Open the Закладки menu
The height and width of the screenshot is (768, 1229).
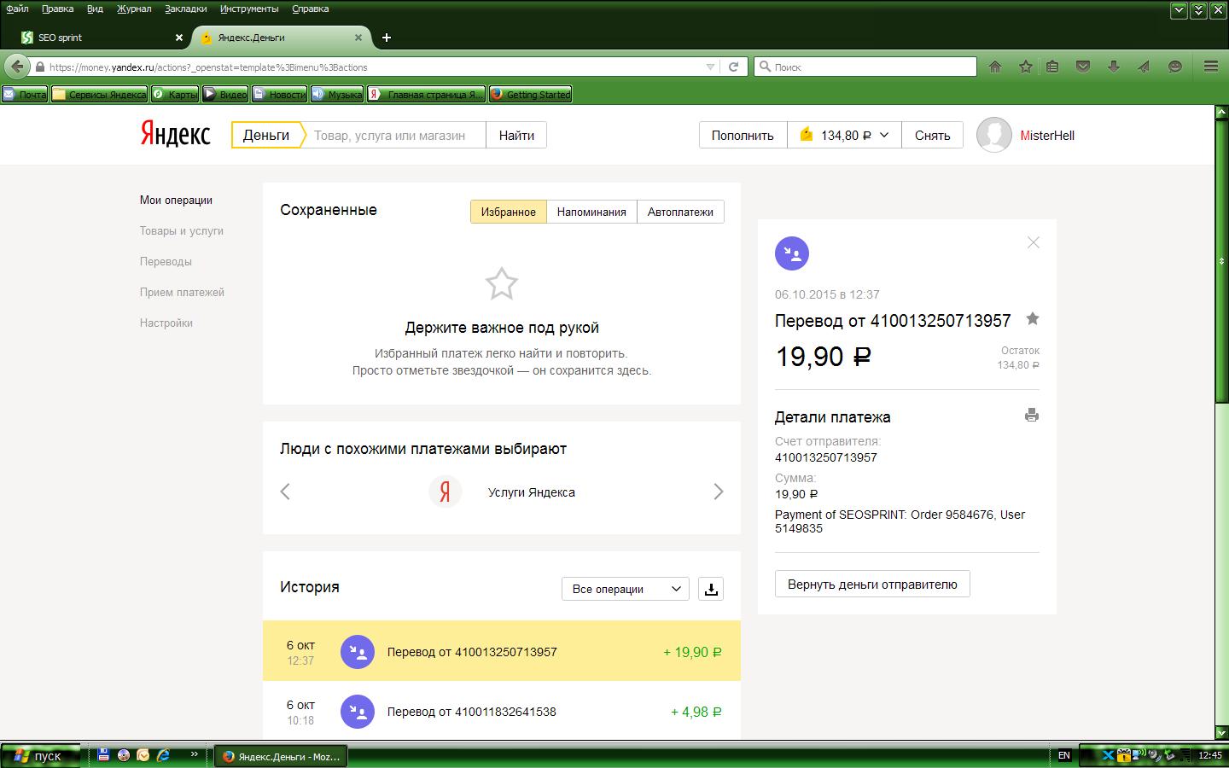(x=186, y=9)
